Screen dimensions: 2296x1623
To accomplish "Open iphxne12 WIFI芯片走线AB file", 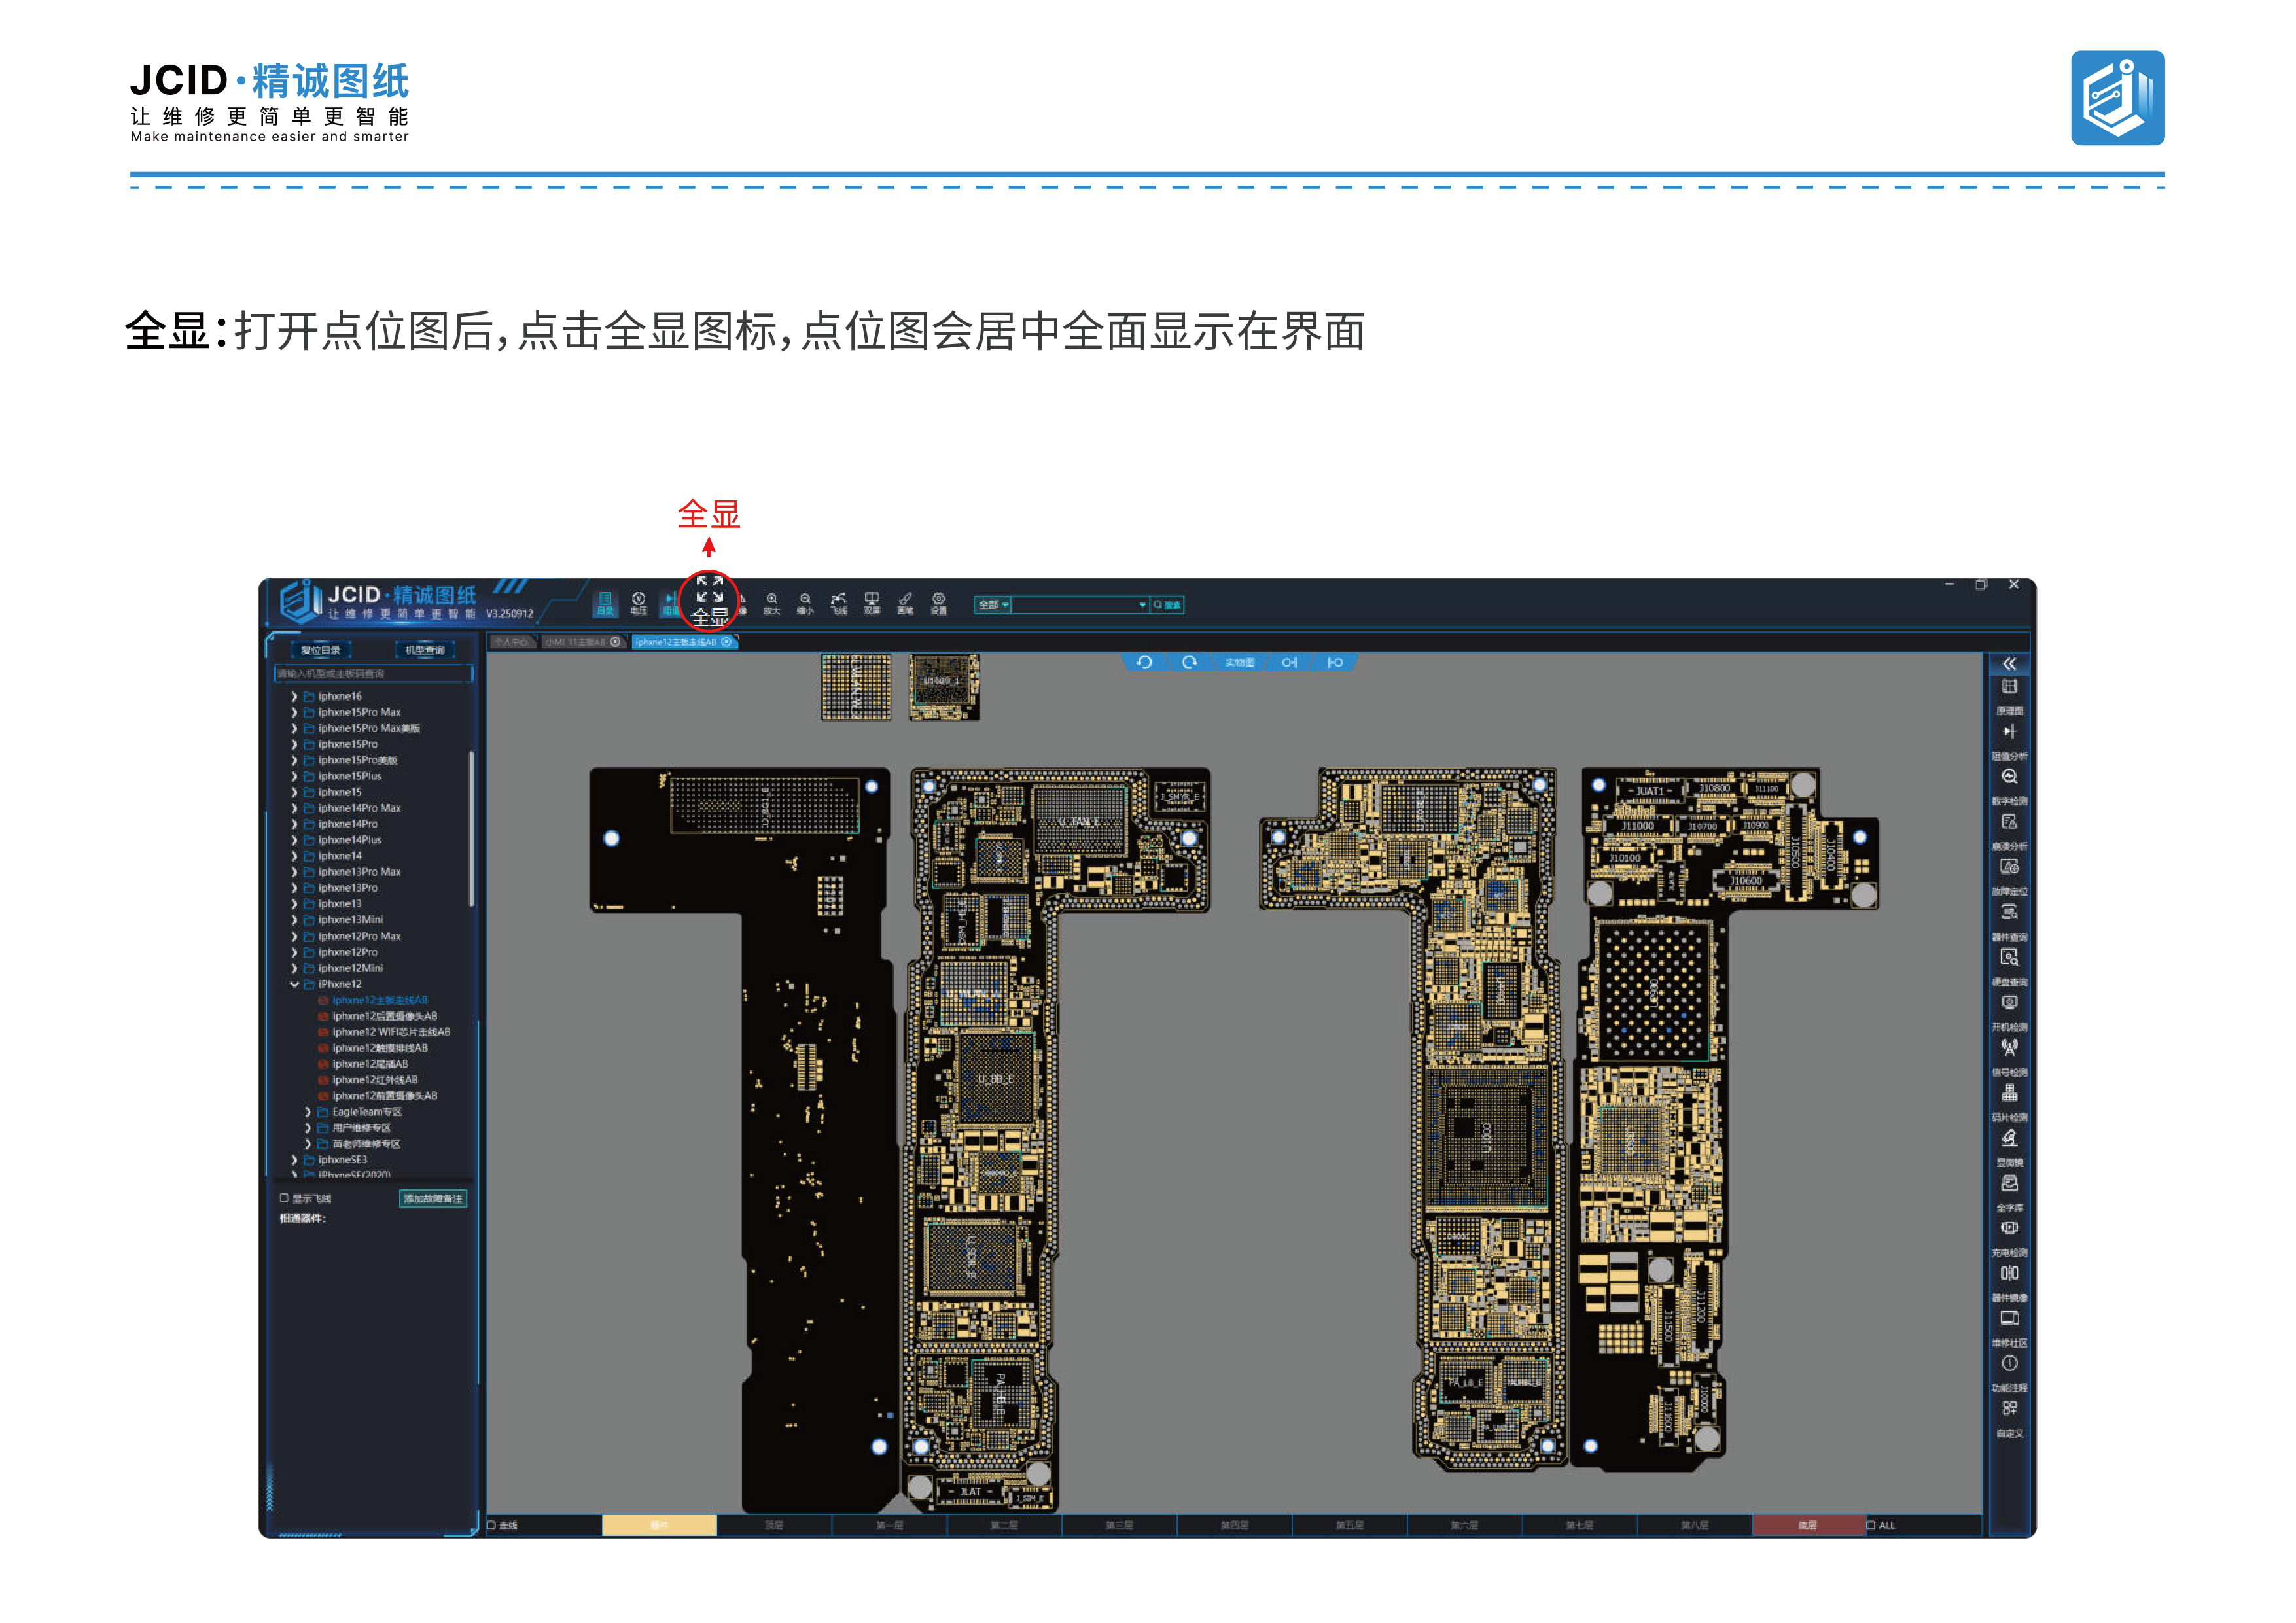I will click(x=391, y=1032).
